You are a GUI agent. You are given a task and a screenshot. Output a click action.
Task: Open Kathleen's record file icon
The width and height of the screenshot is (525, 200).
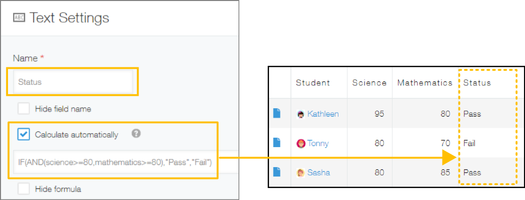coord(277,113)
